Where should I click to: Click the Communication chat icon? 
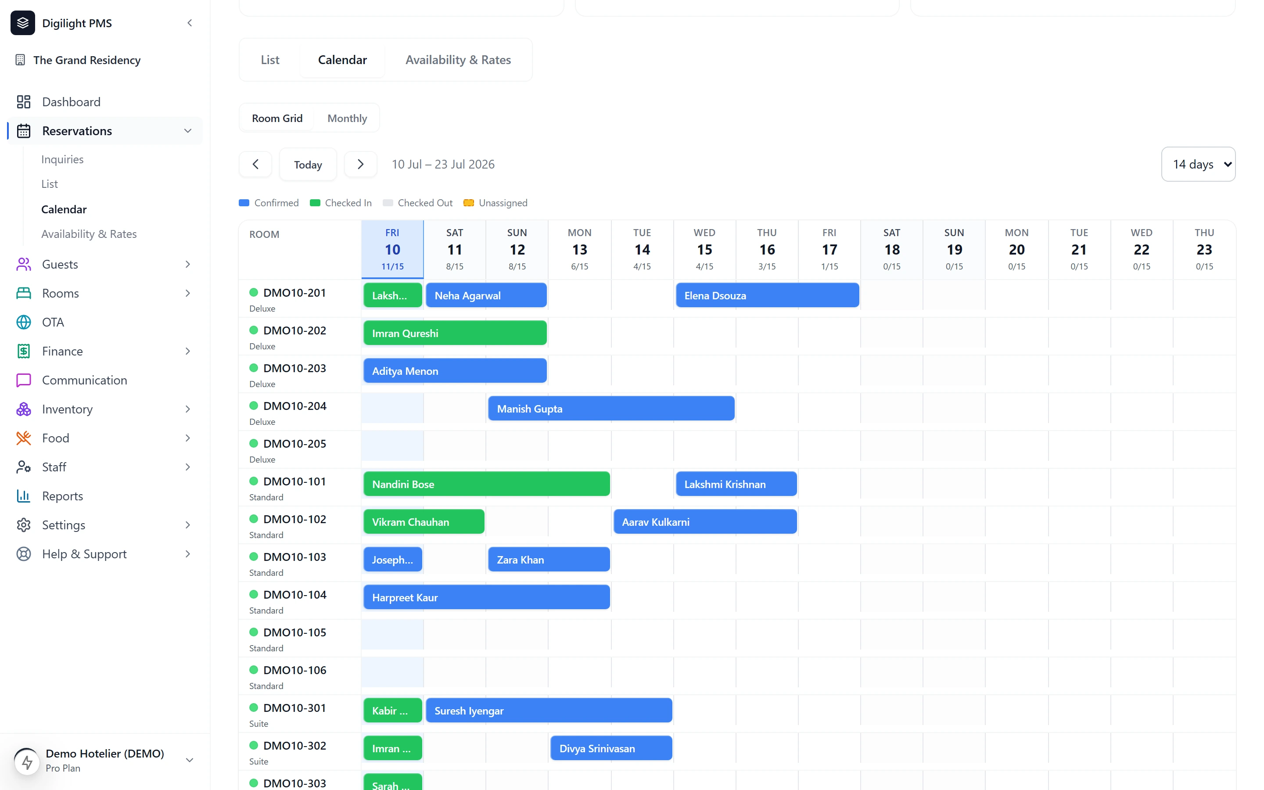(24, 381)
